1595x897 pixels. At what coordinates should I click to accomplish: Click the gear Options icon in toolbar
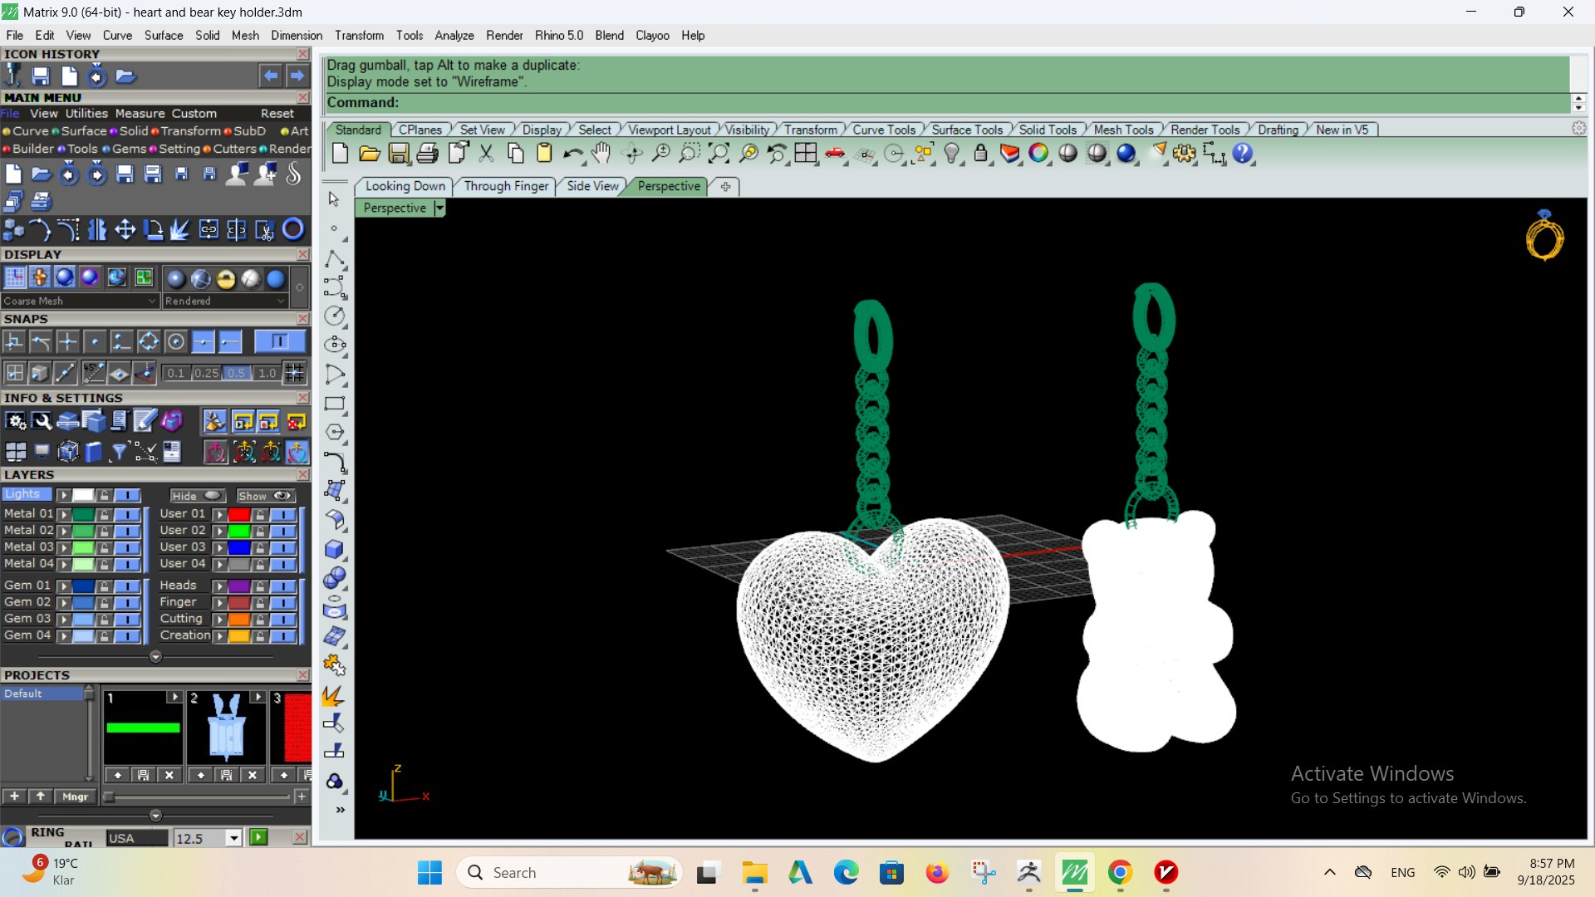(1184, 154)
